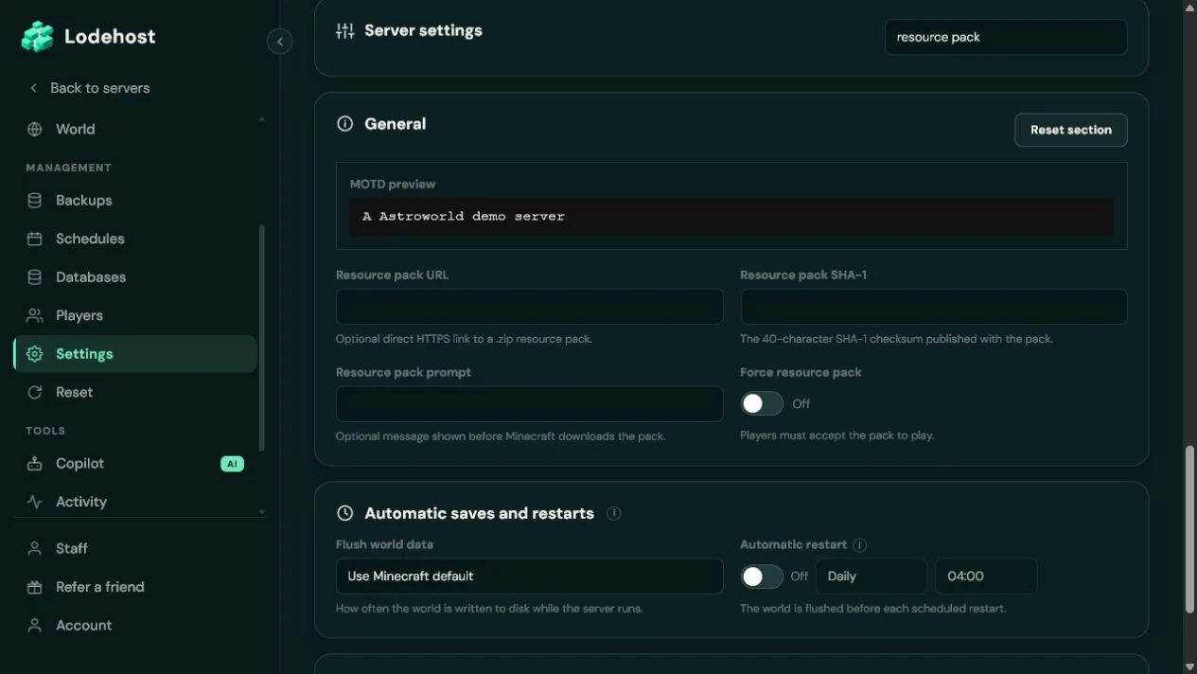Click the Schedules calendar icon
The width and height of the screenshot is (1197, 674).
click(35, 239)
